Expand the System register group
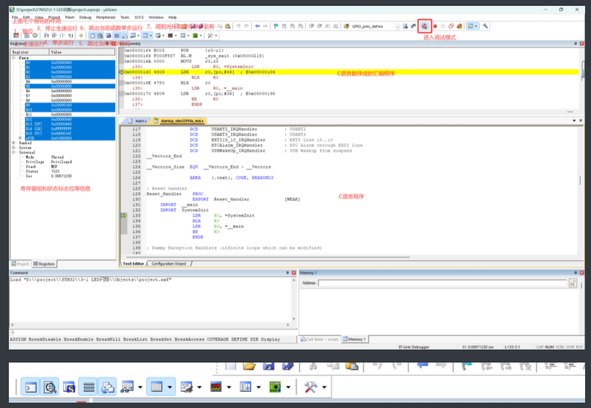Screen dimensions: 591x408 pos(14,148)
